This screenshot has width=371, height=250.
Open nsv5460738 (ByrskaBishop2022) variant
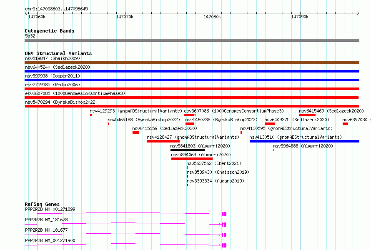[221, 120]
